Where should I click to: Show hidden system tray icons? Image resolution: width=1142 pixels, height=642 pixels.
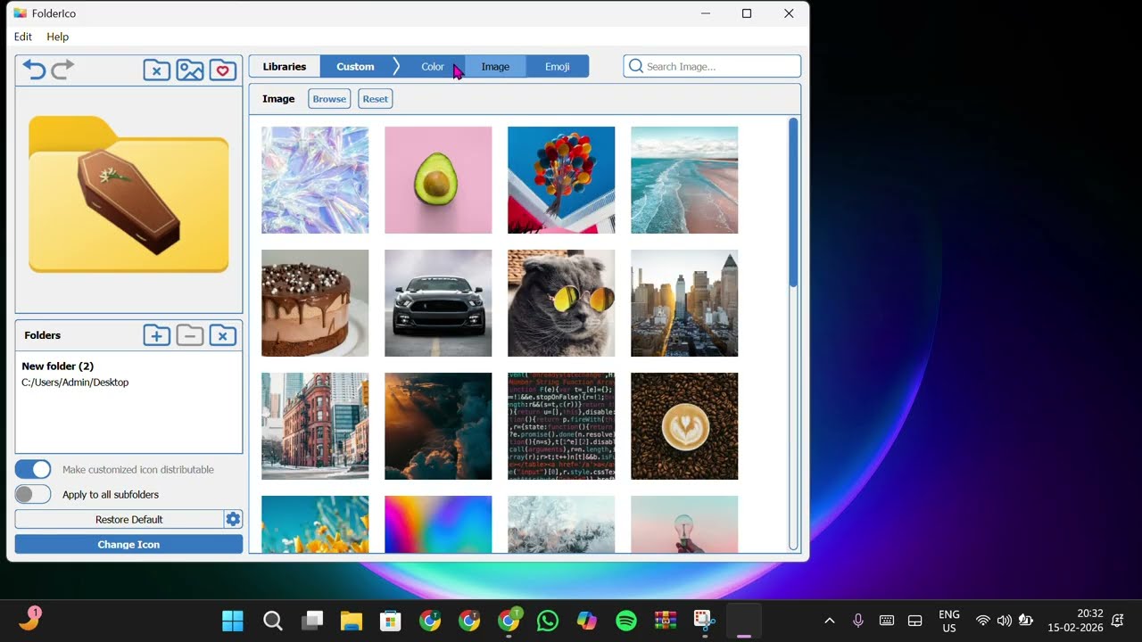coord(829,621)
